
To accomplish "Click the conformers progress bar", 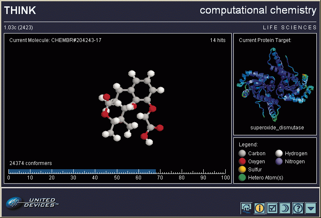I will coord(82,171).
